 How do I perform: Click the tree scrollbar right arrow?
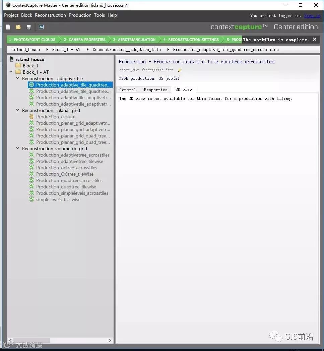point(110,340)
